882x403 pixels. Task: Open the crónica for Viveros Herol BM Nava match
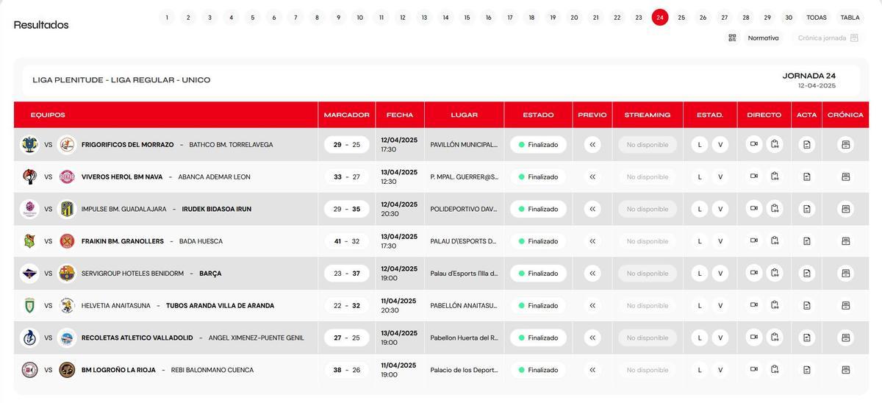pos(846,176)
